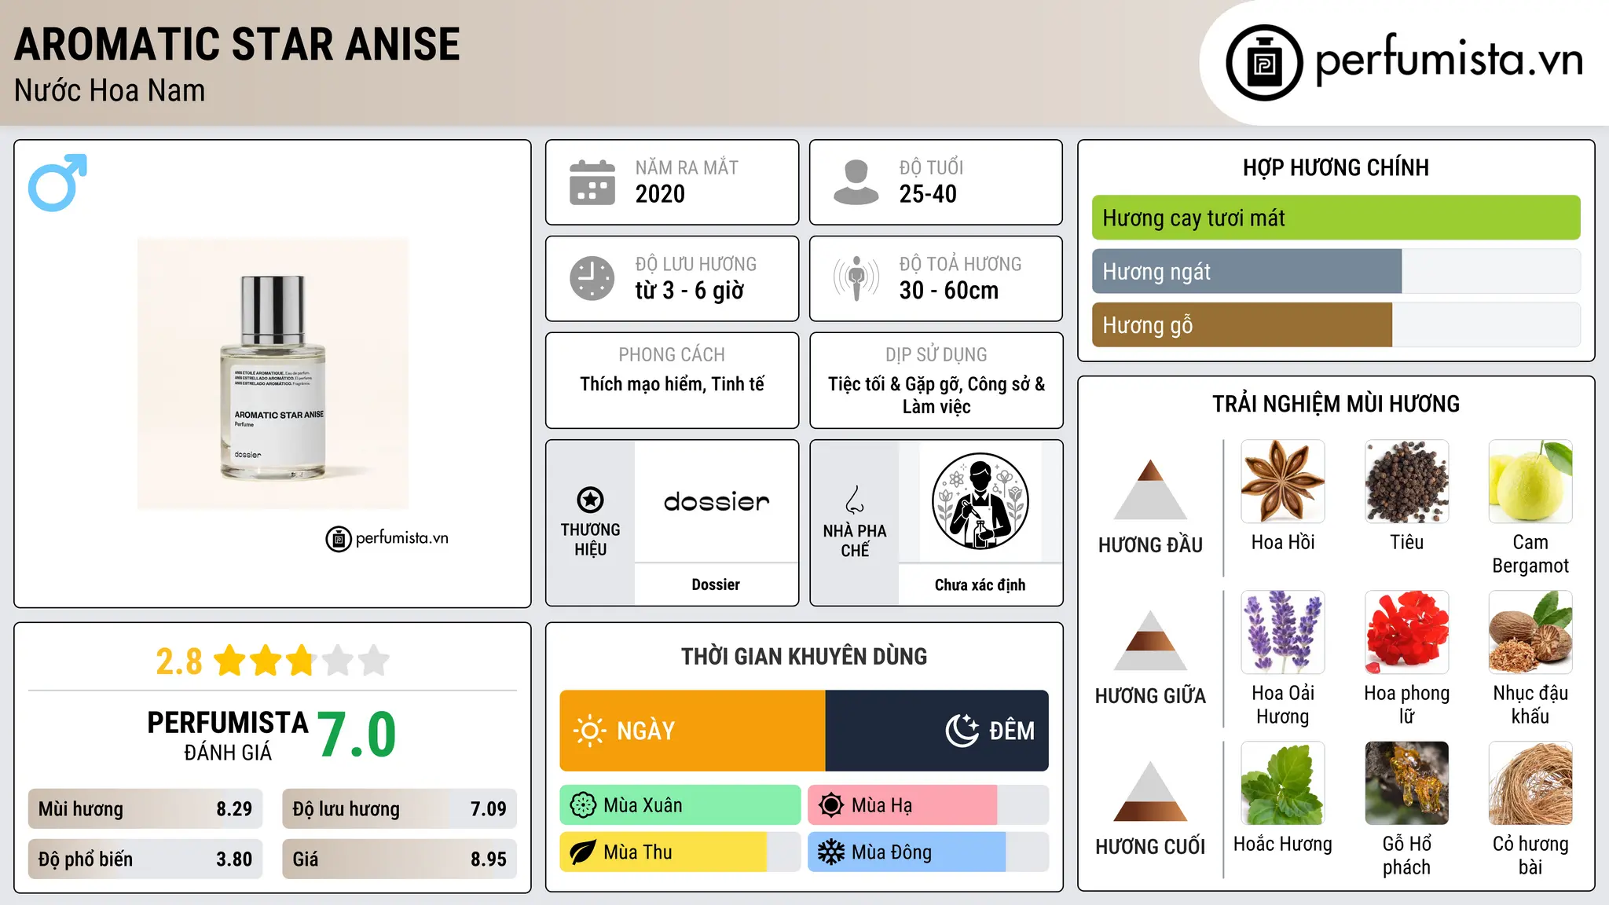Click the small perfumista.vn watermark logo under the bottle
Image resolution: width=1609 pixels, height=905 pixels.
(387, 539)
